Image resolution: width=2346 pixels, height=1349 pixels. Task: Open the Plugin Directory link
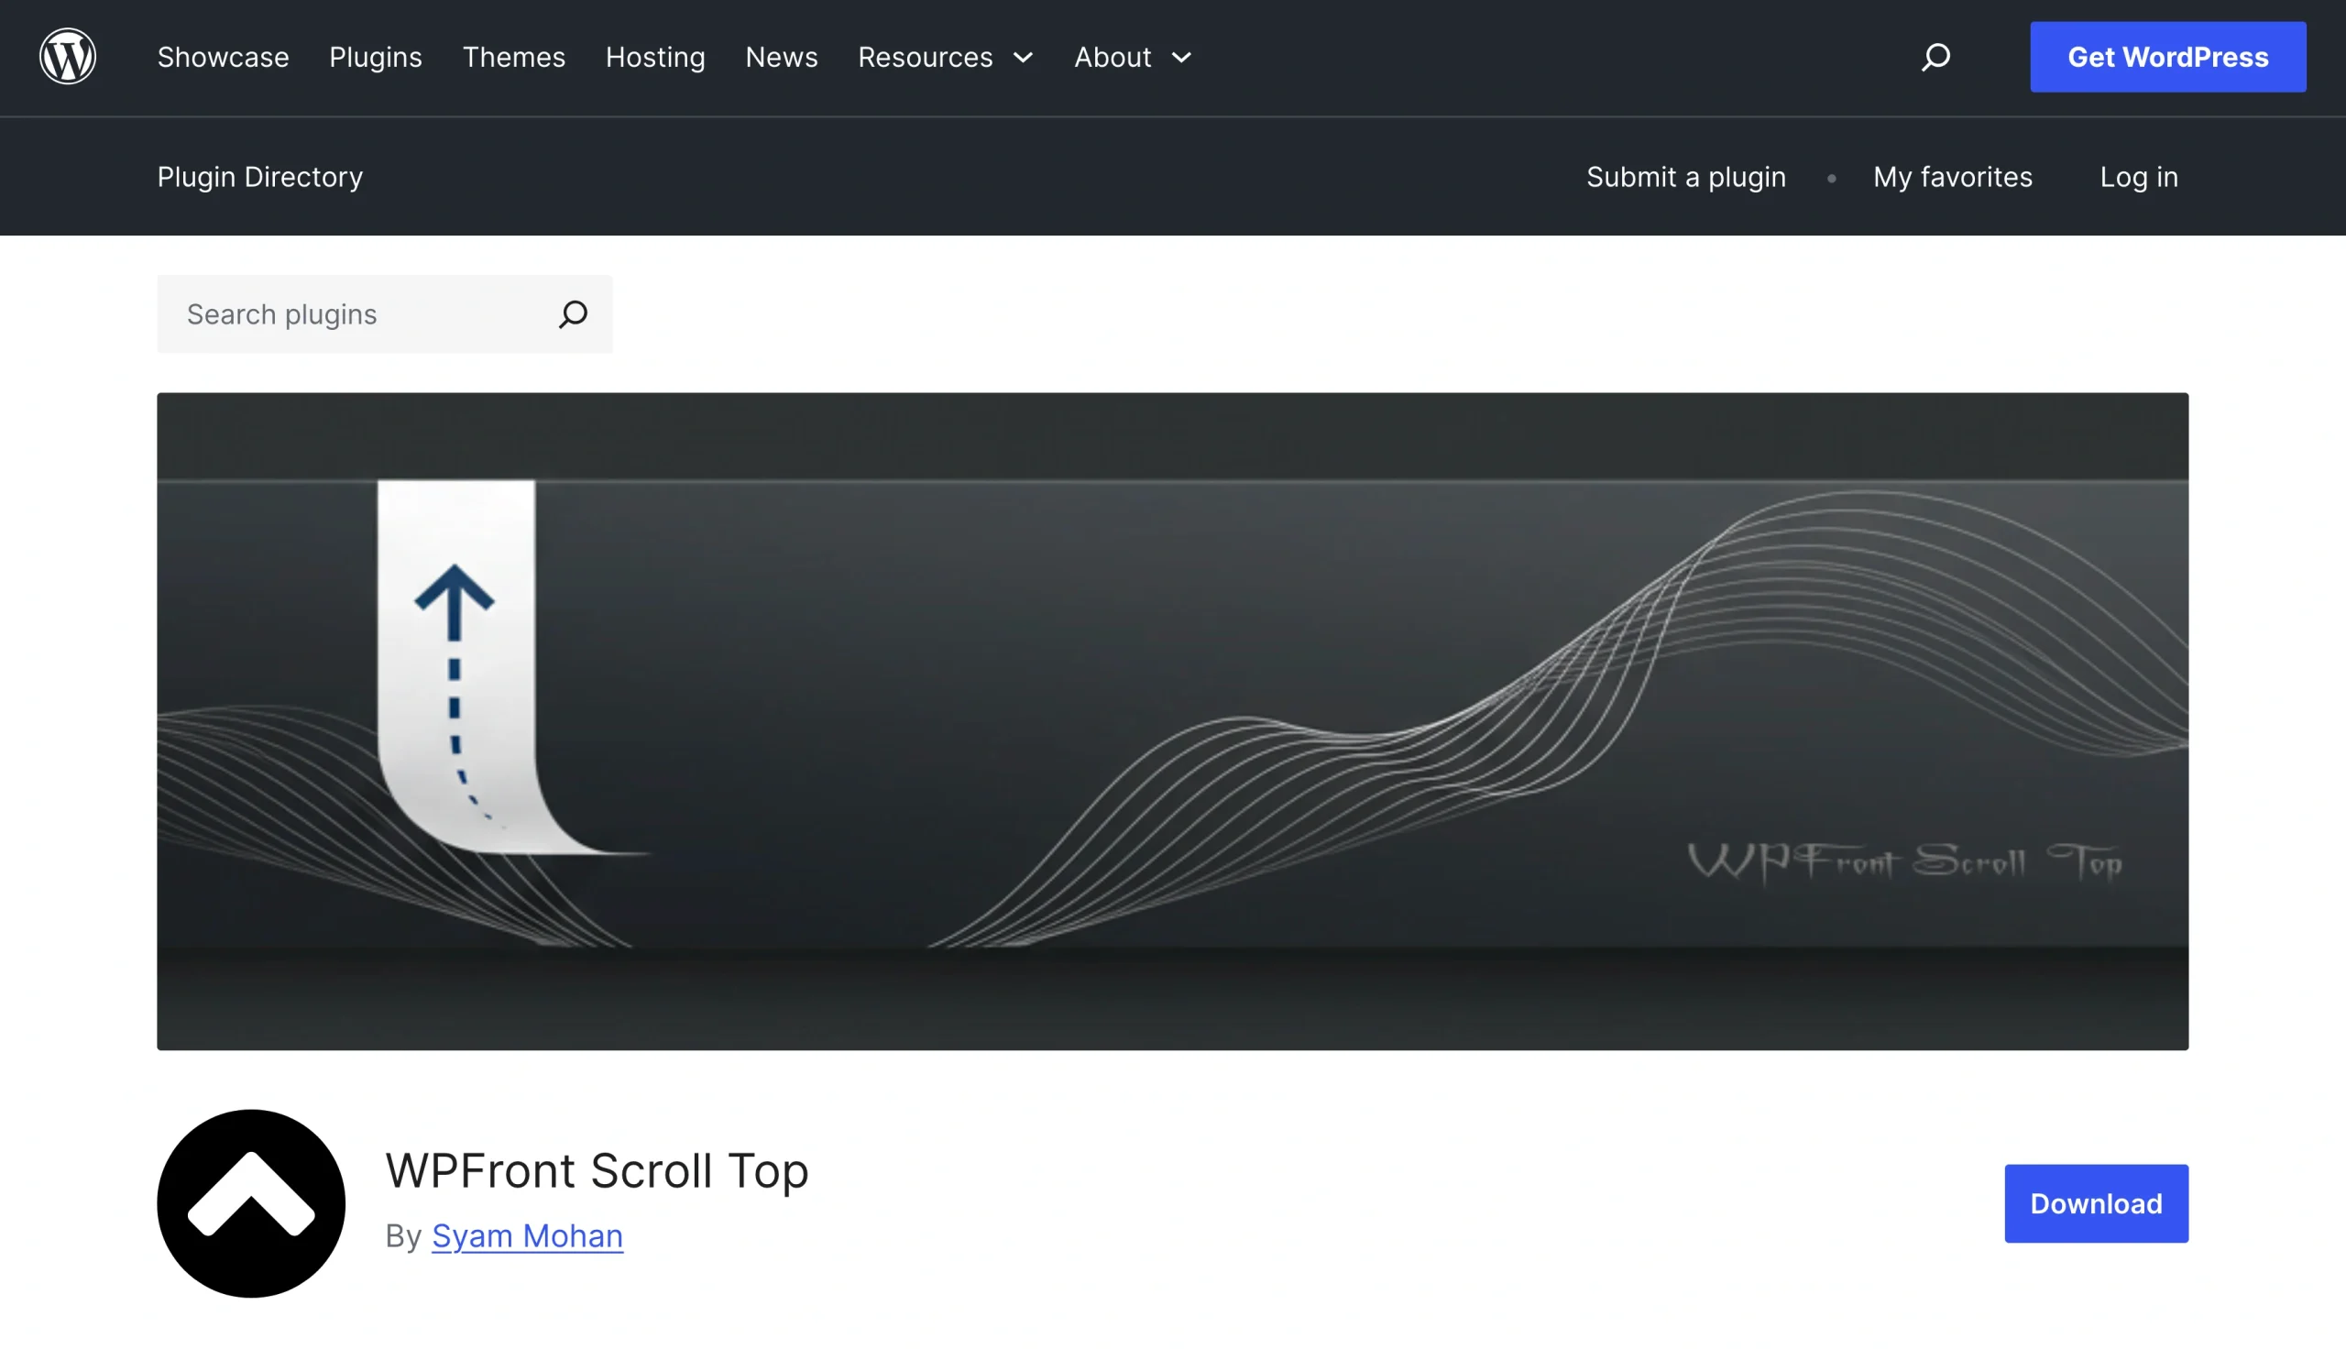click(x=260, y=177)
